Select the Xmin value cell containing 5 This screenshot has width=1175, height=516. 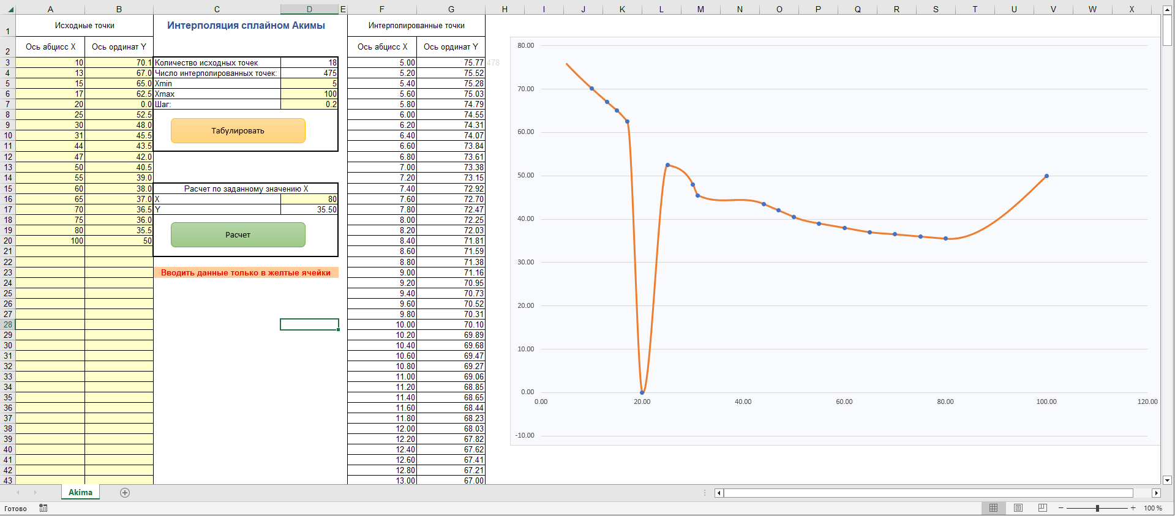click(x=309, y=83)
